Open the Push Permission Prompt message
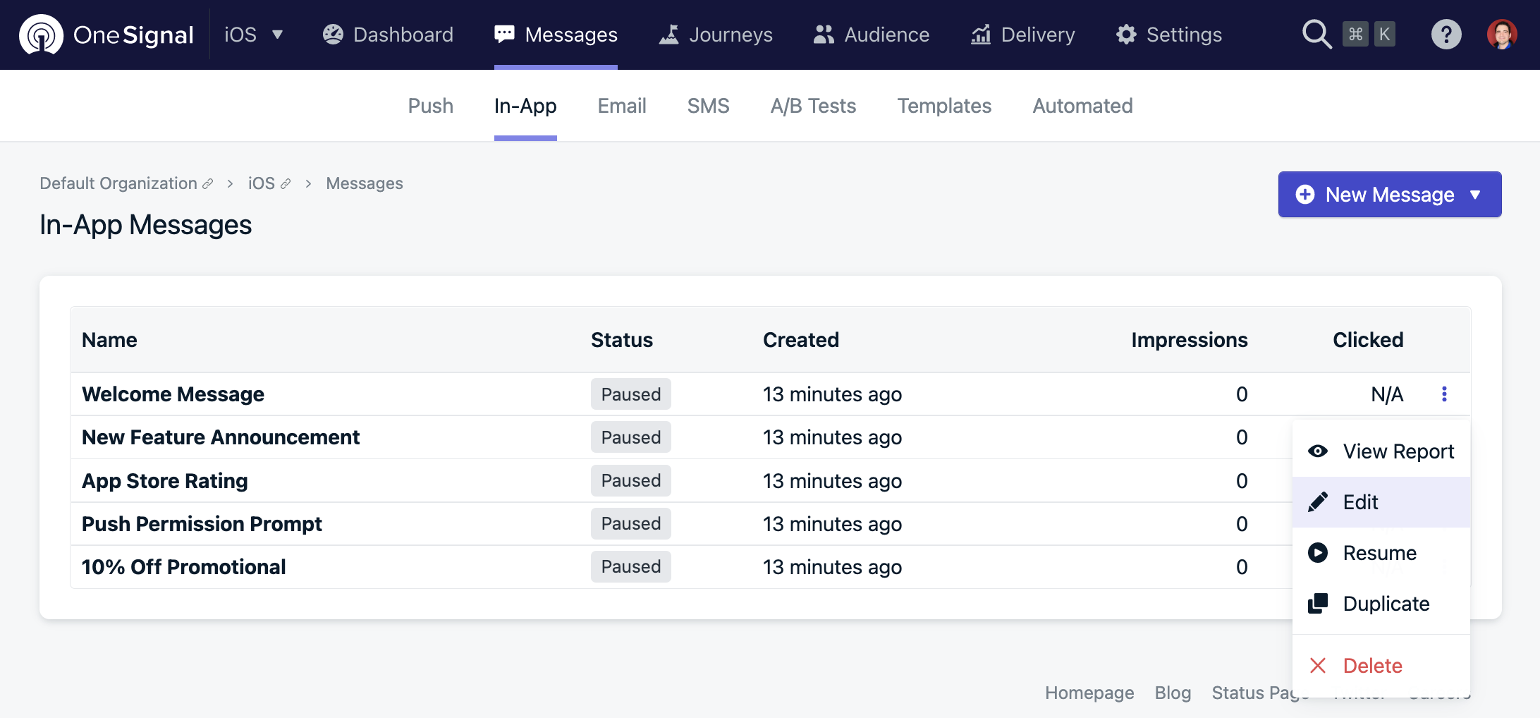 click(202, 524)
